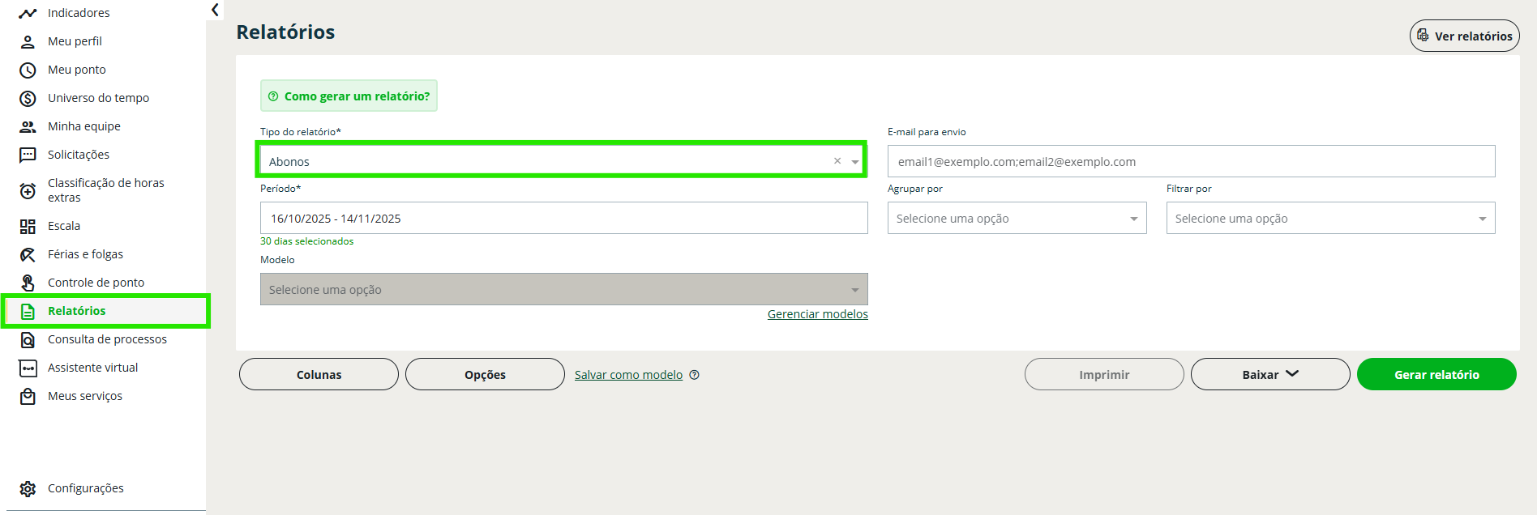Click the Solicitações chat bubble icon
1537x515 pixels.
(x=28, y=155)
